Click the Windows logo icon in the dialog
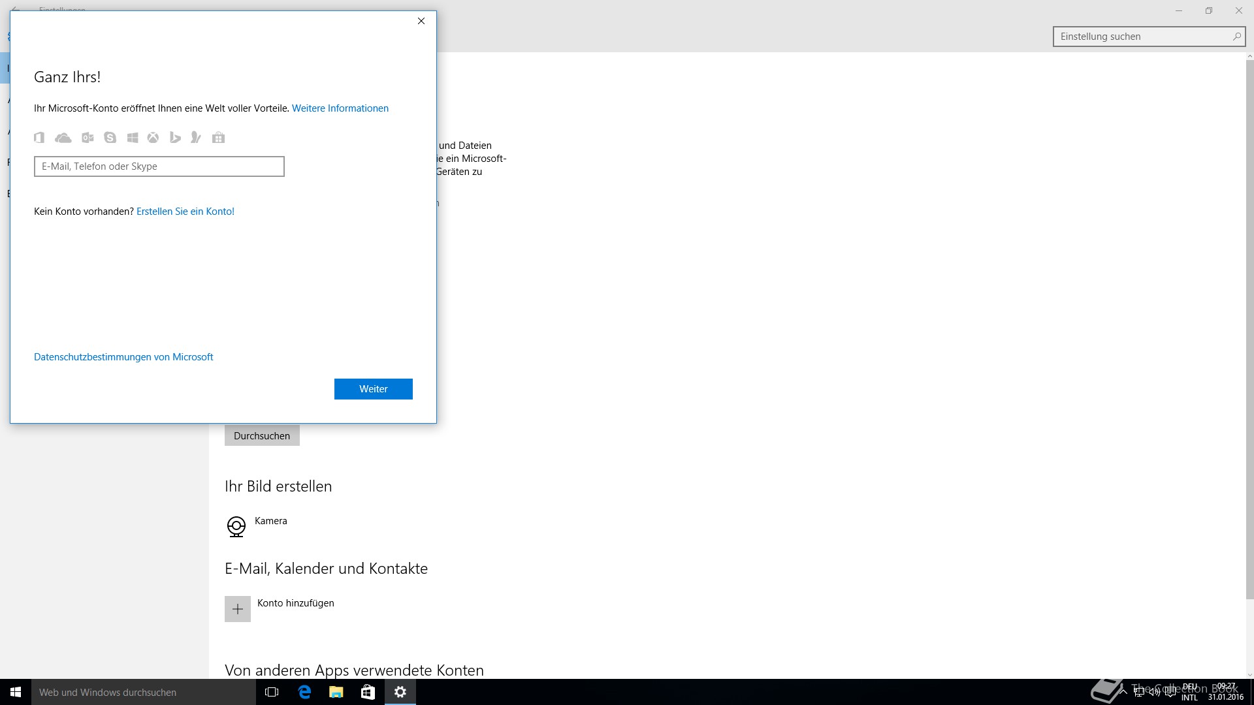Image resolution: width=1254 pixels, height=705 pixels. (133, 138)
